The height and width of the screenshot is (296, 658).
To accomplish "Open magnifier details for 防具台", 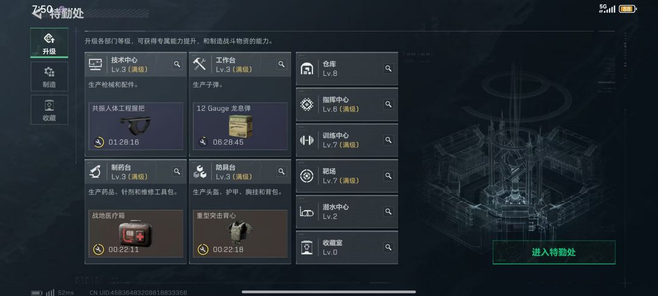I will [x=281, y=172].
